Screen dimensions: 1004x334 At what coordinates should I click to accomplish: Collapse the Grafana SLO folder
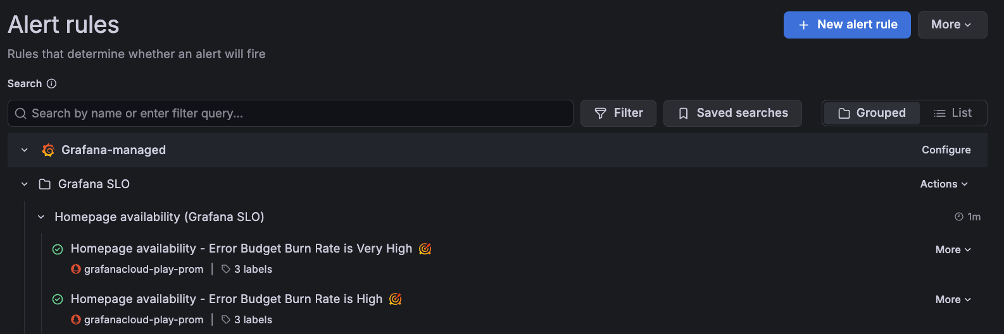point(25,184)
